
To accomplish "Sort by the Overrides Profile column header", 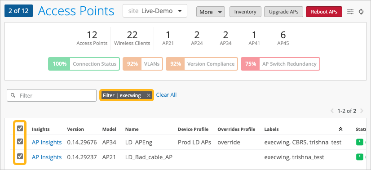I will [236, 129].
